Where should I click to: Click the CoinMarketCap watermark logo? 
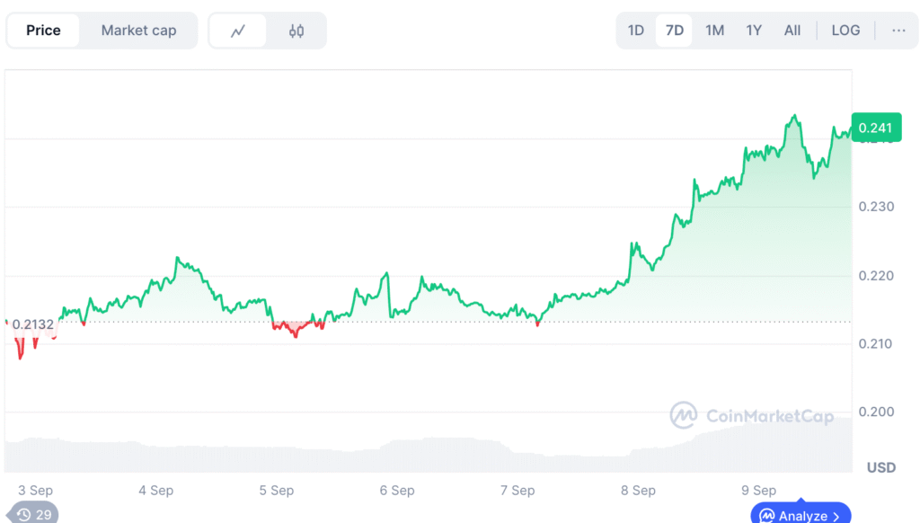tap(684, 415)
